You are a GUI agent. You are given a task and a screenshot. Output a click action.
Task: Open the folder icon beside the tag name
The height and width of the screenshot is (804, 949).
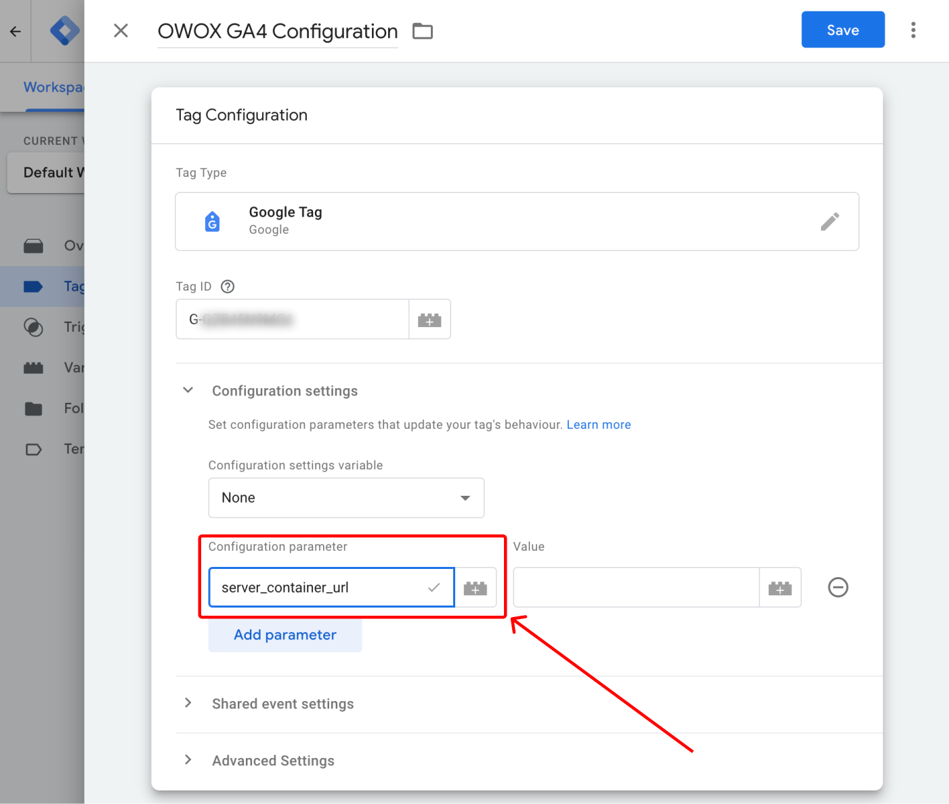click(x=423, y=31)
